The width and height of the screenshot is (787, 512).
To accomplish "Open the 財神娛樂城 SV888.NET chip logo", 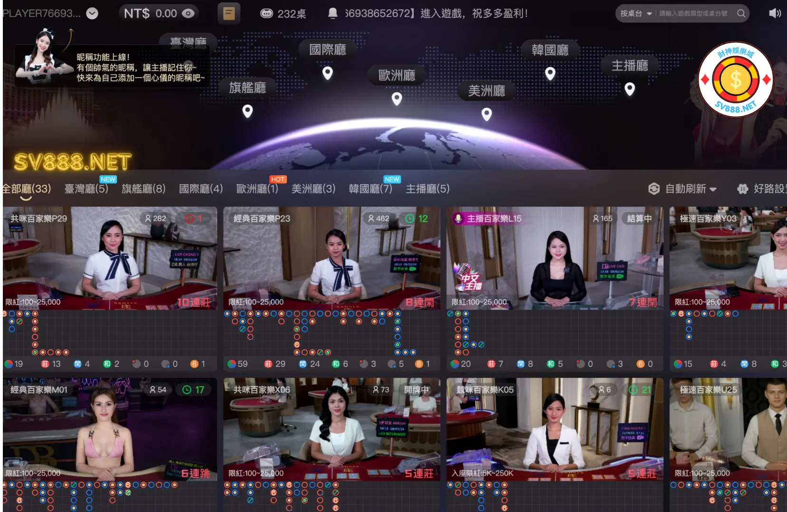I will pyautogui.click(x=735, y=80).
